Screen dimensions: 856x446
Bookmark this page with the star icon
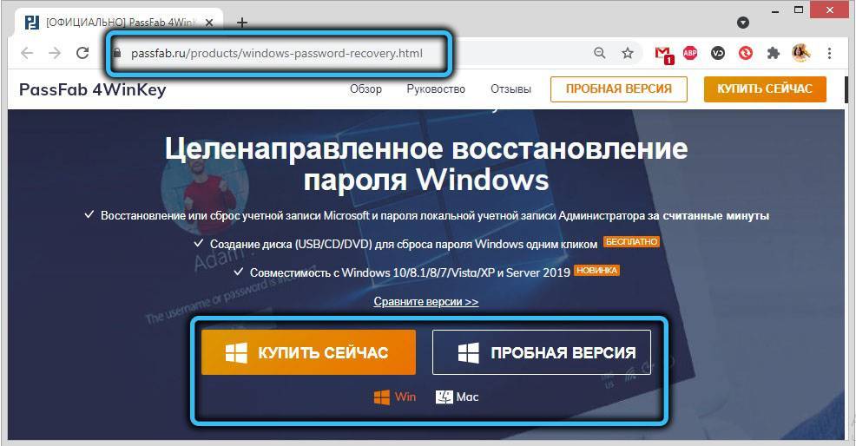628,53
